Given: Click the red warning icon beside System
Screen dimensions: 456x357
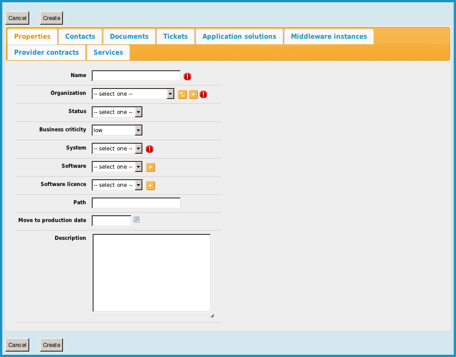Looking at the screenshot, I should pos(150,149).
